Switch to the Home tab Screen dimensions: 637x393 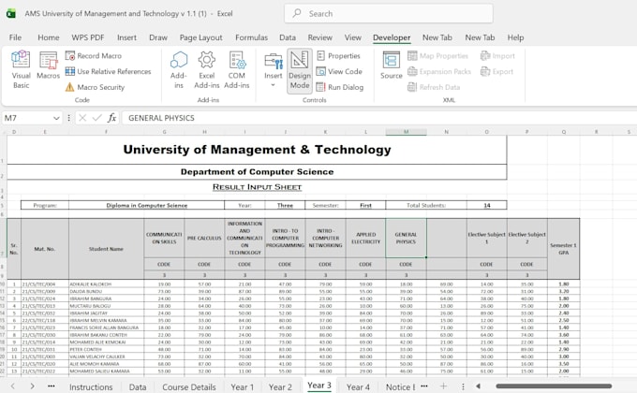49,37
